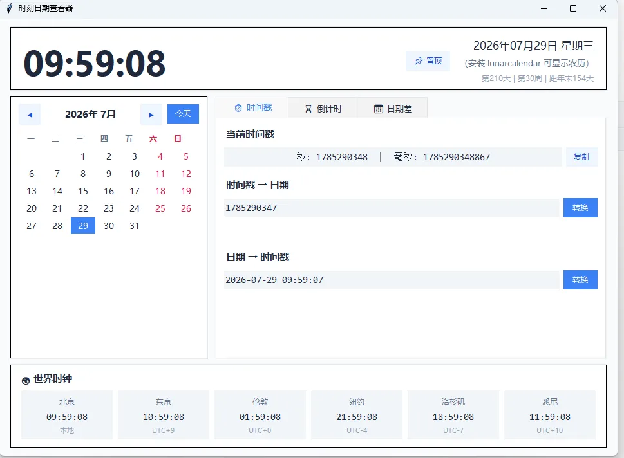The height and width of the screenshot is (458, 624).
Task: Click the lunarcalendar install hint text
Action: 527,63
